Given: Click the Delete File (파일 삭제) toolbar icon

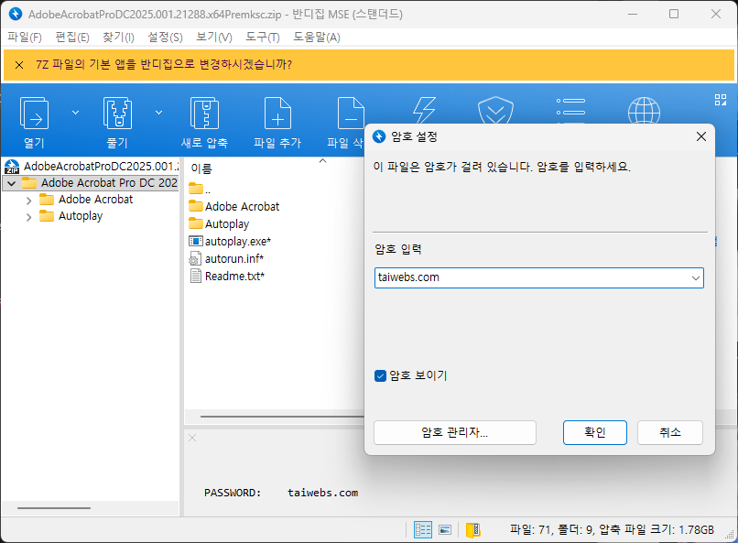Looking at the screenshot, I should point(351,113).
